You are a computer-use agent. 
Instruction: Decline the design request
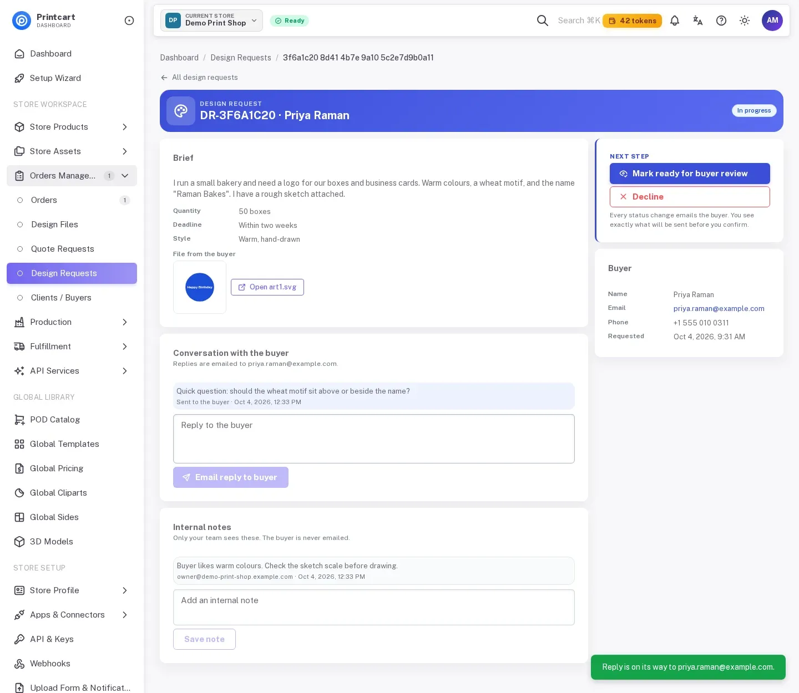click(690, 197)
